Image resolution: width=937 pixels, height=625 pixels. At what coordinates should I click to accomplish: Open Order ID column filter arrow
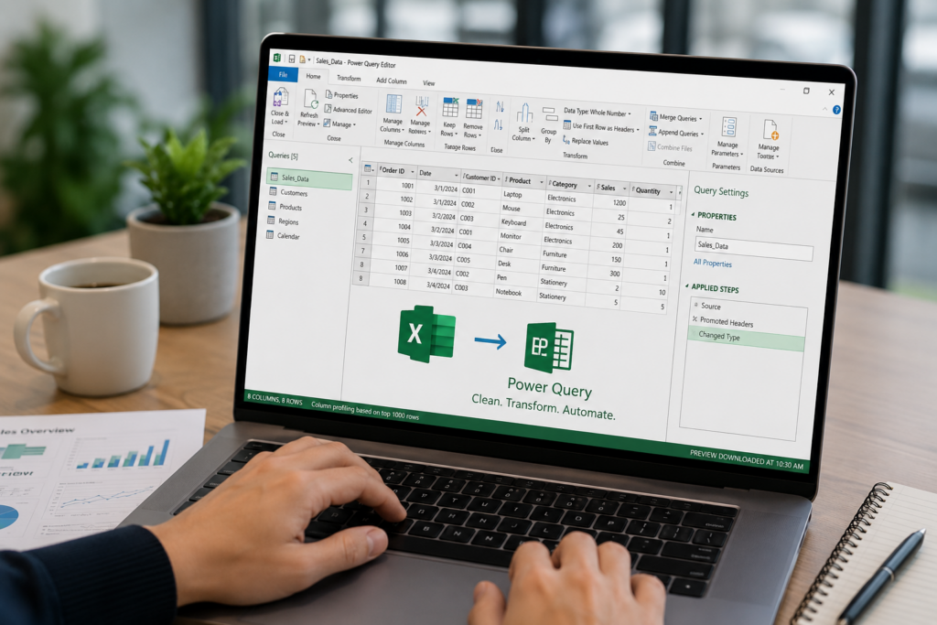[413, 172]
